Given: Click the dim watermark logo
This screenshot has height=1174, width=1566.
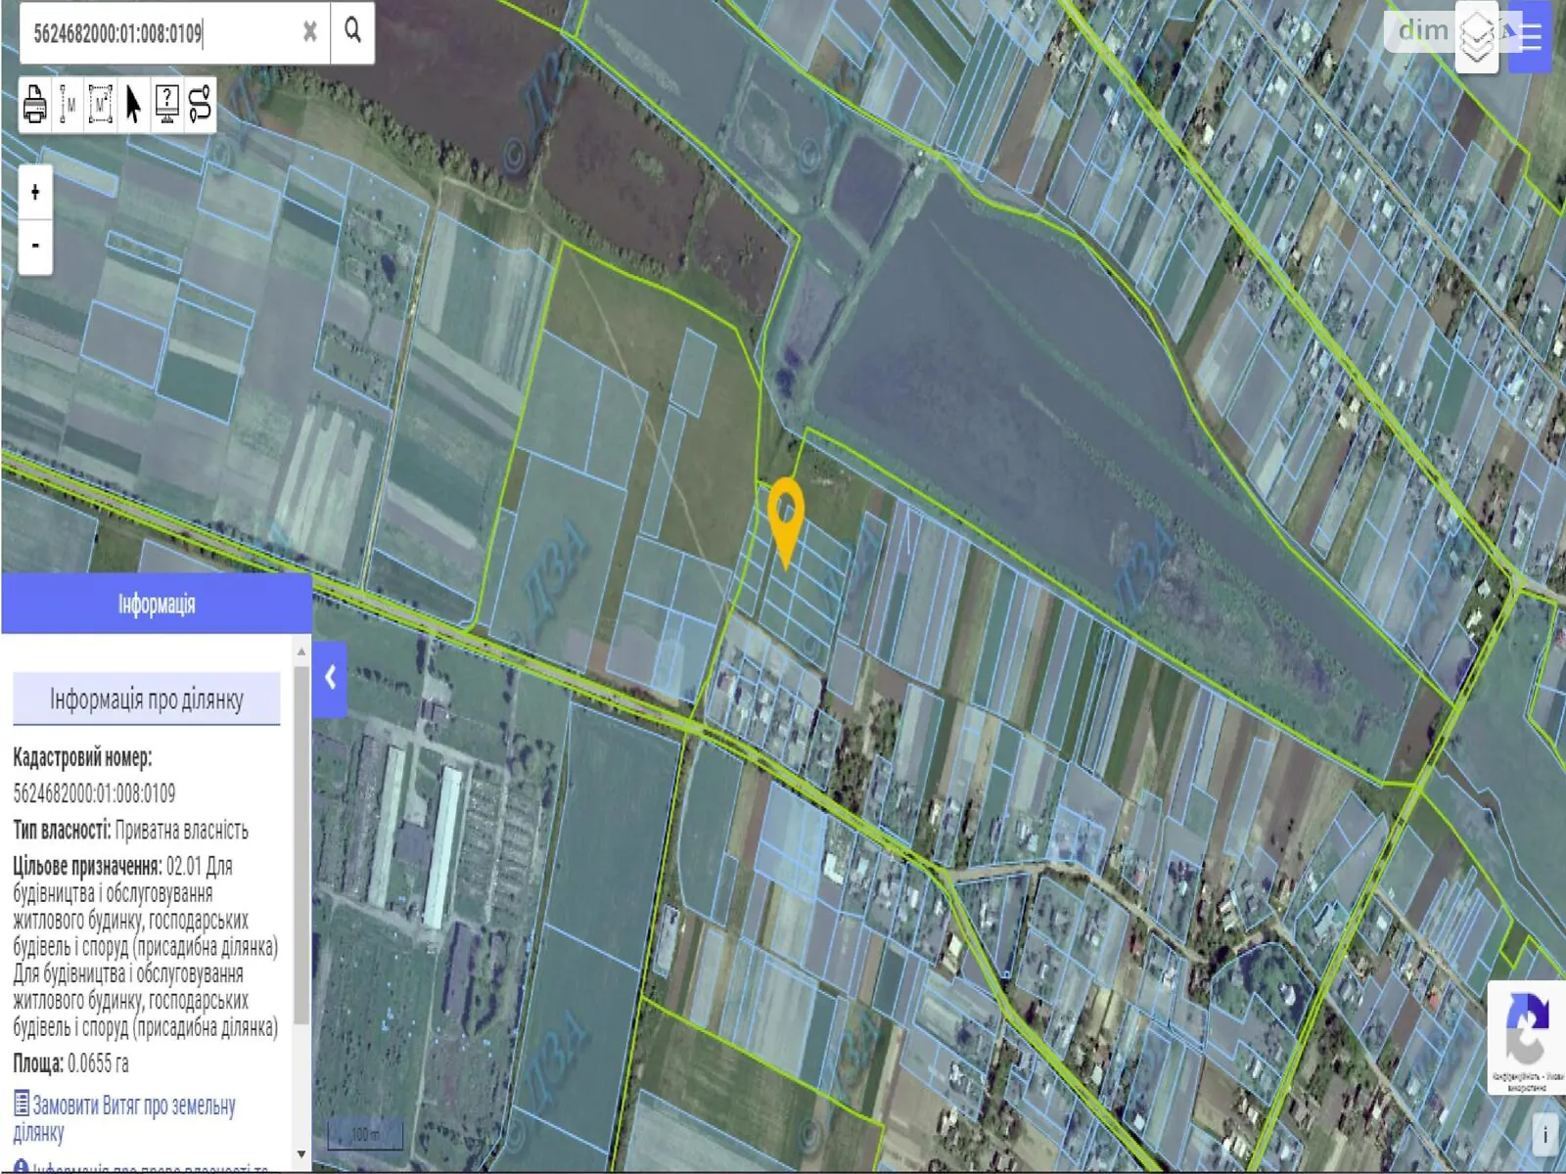Looking at the screenshot, I should tap(1422, 30).
